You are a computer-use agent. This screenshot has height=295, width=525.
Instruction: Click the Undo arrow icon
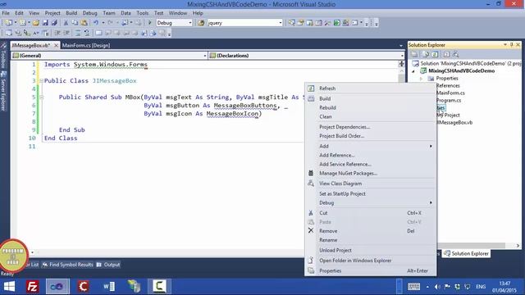(96, 23)
